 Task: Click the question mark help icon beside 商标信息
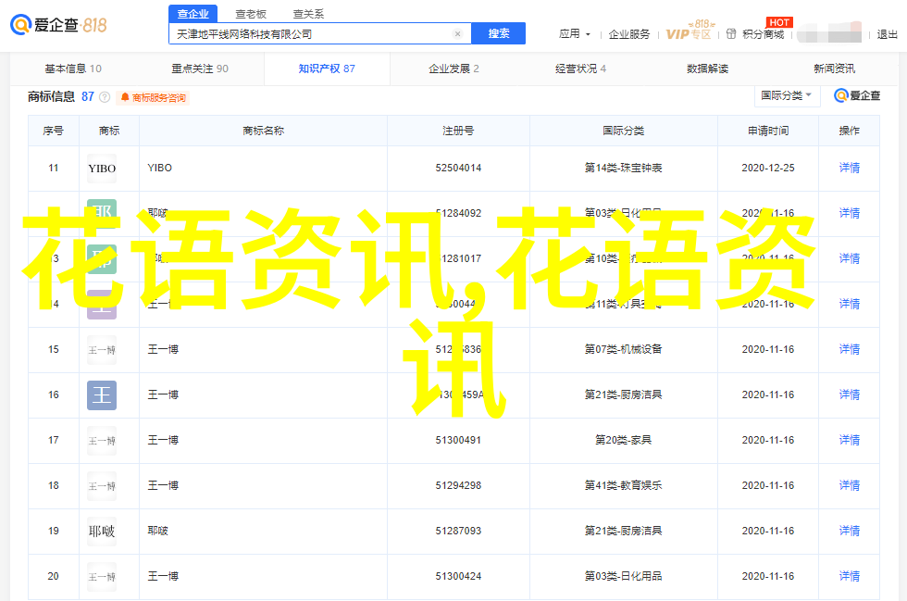coord(105,97)
